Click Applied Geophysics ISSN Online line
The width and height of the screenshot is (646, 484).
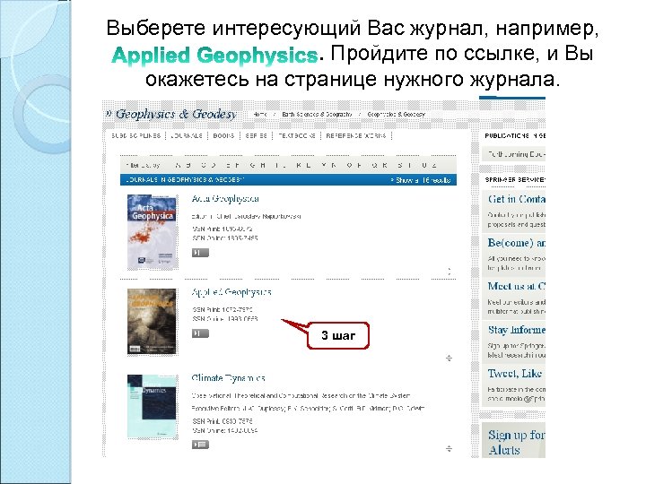[x=225, y=319]
